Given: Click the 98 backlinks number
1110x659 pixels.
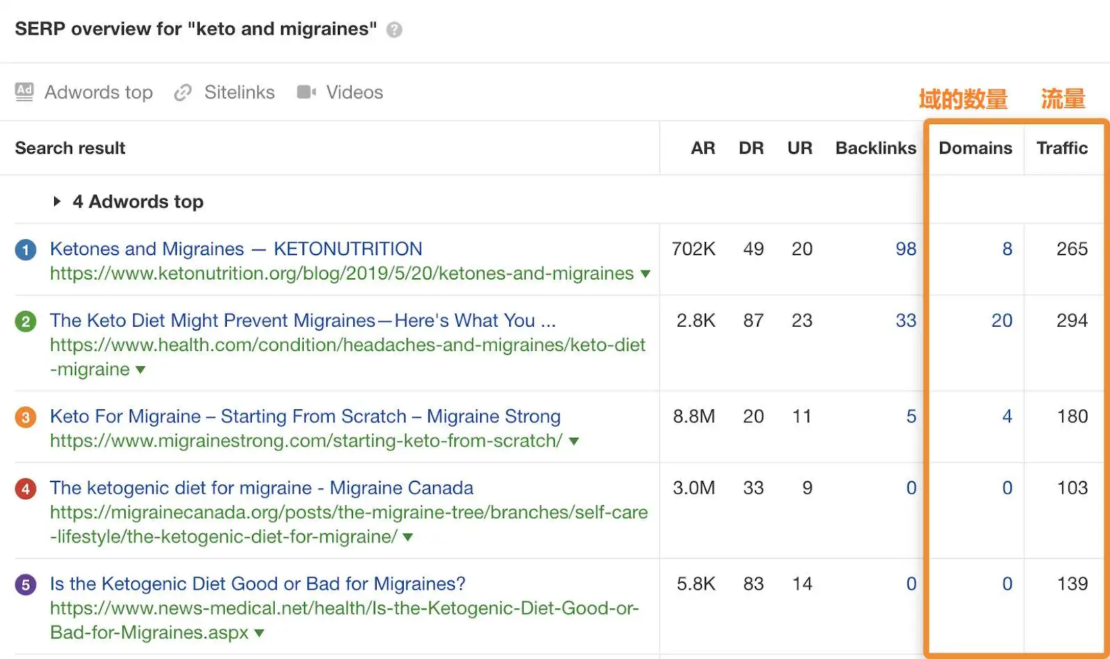Looking at the screenshot, I should (x=905, y=249).
